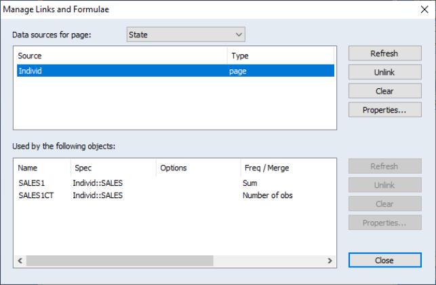Sort objects by the Name column header
Screen dimensions: 436x285
point(42,168)
